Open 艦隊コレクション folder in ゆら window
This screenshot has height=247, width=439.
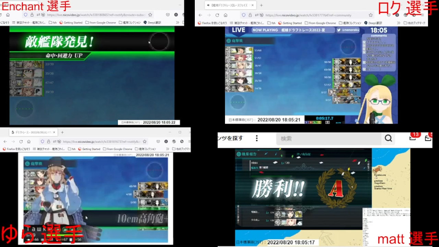tap(145, 149)
